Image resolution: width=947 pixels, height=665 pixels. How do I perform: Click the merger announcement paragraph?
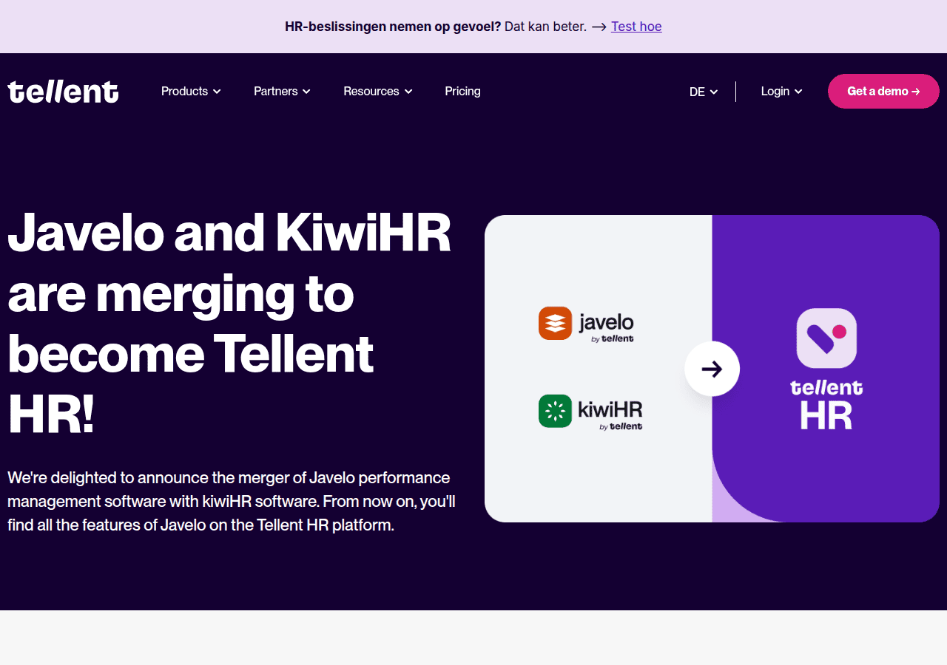tap(232, 501)
